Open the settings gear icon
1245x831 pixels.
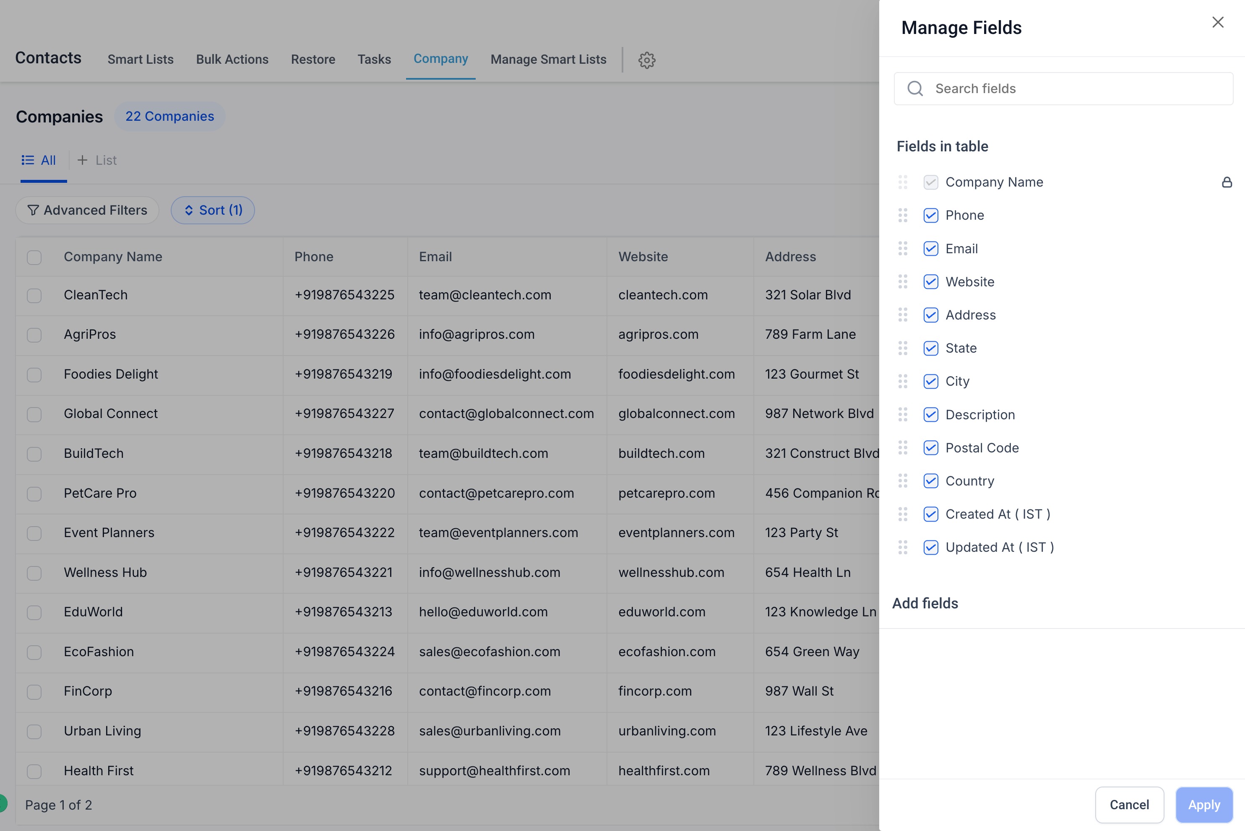click(x=646, y=60)
